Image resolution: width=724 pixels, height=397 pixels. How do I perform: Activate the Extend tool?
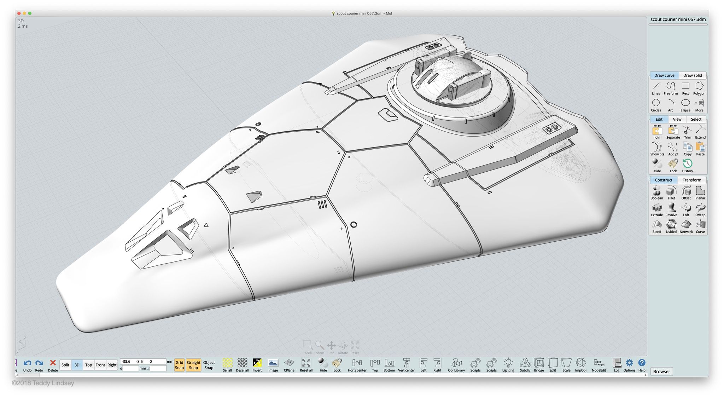pos(700,132)
